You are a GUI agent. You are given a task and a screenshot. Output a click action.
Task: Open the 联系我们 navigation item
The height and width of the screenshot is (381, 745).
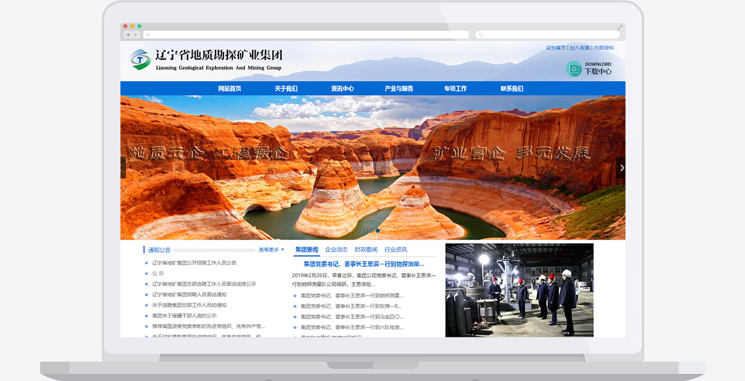coord(512,89)
